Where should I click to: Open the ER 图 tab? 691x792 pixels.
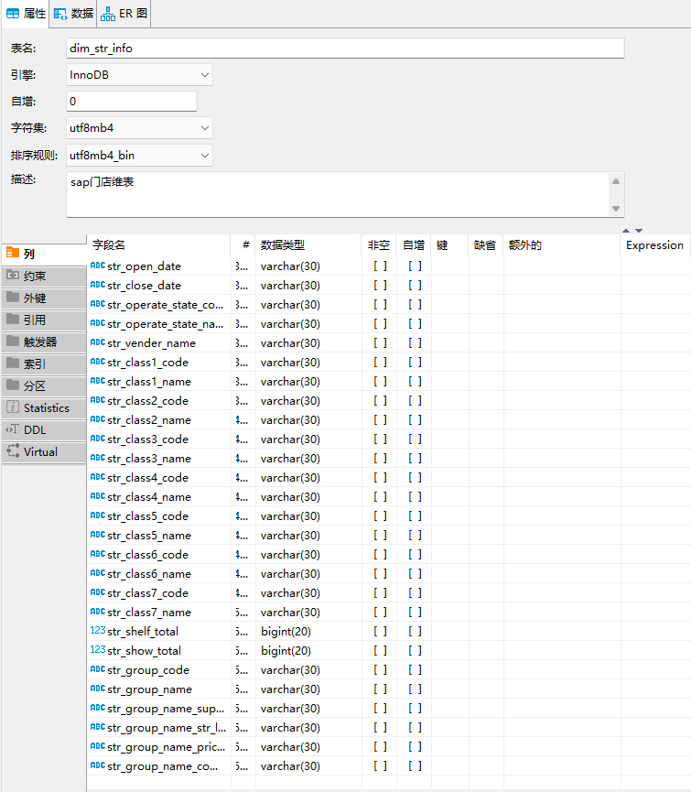[124, 14]
